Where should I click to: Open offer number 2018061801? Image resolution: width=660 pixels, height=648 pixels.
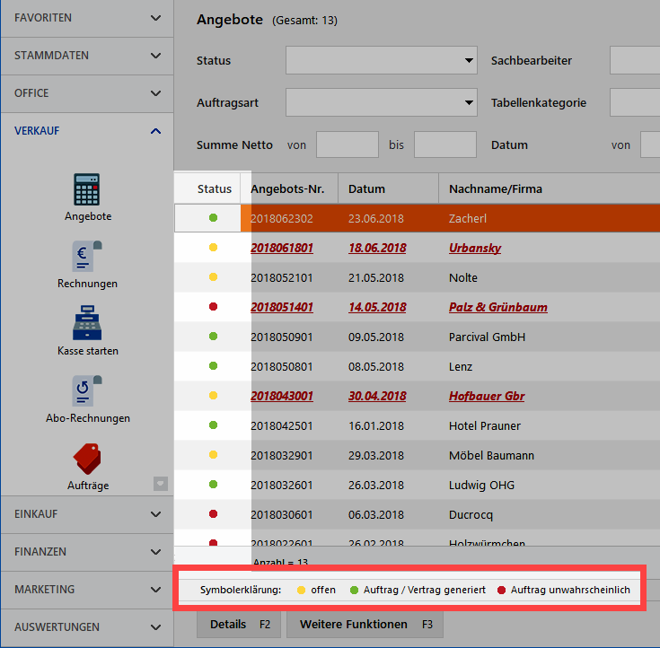(x=282, y=249)
